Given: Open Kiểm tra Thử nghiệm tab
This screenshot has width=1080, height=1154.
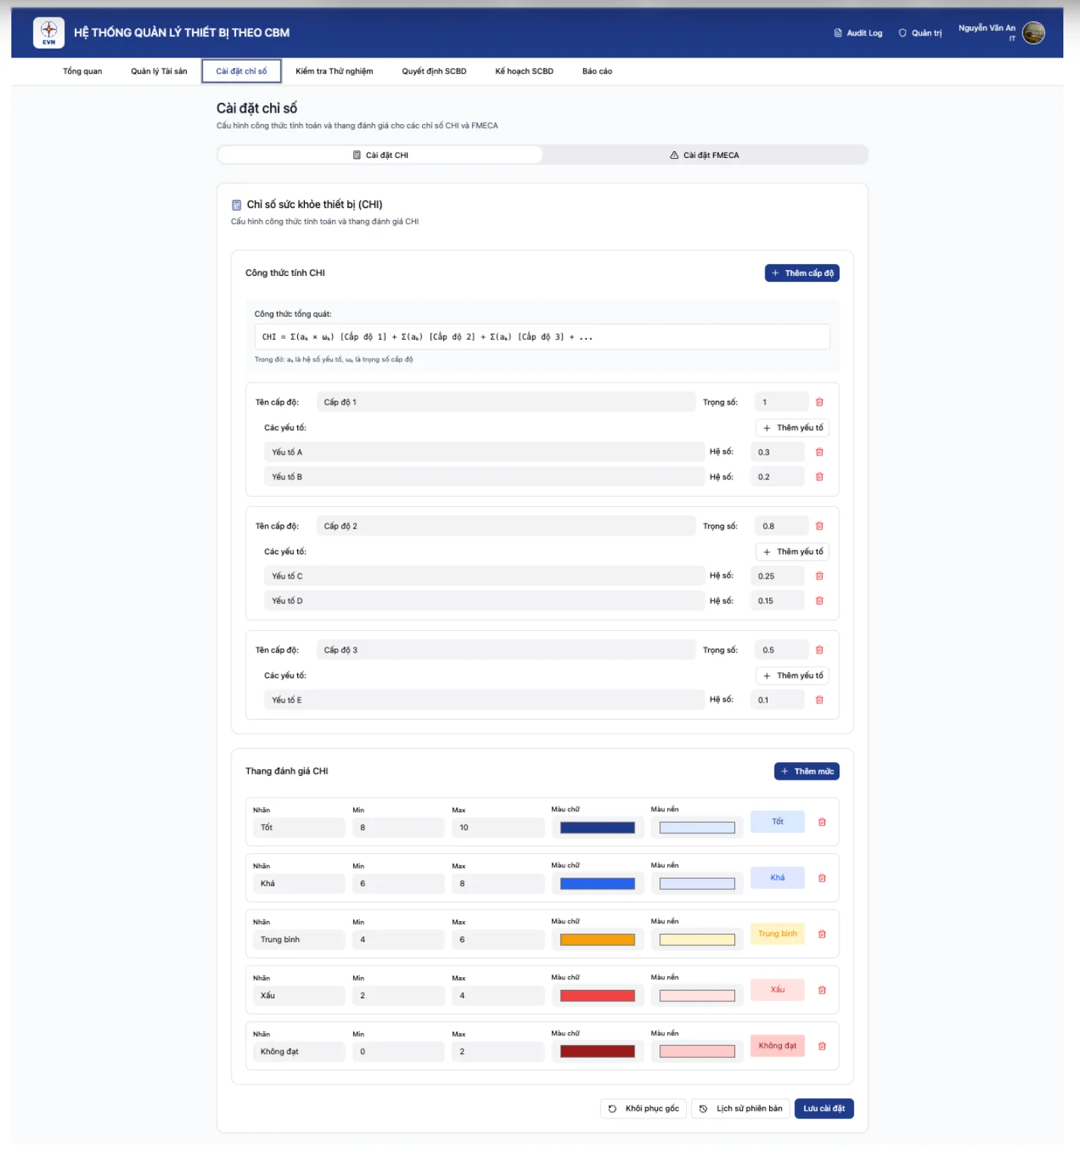Looking at the screenshot, I should [x=334, y=71].
